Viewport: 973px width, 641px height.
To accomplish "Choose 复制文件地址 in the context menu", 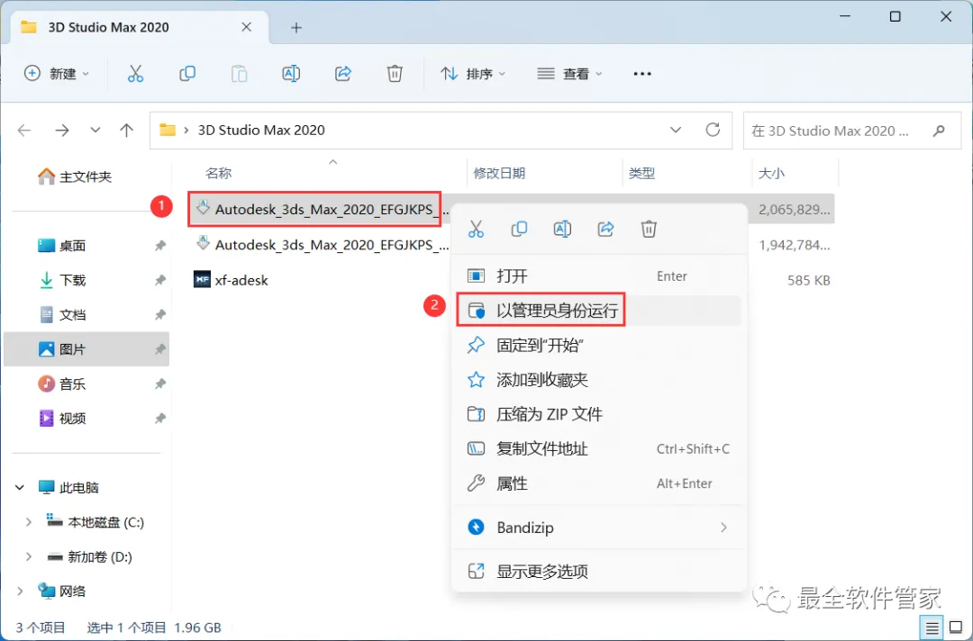I will click(x=598, y=449).
